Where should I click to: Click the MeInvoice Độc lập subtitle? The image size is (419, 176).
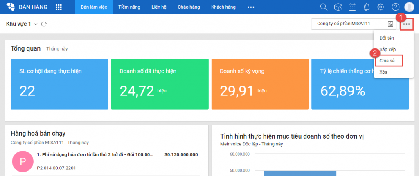click(252, 144)
